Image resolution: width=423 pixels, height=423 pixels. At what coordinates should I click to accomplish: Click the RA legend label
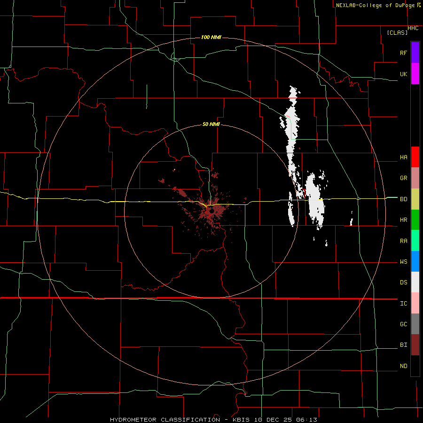click(403, 241)
